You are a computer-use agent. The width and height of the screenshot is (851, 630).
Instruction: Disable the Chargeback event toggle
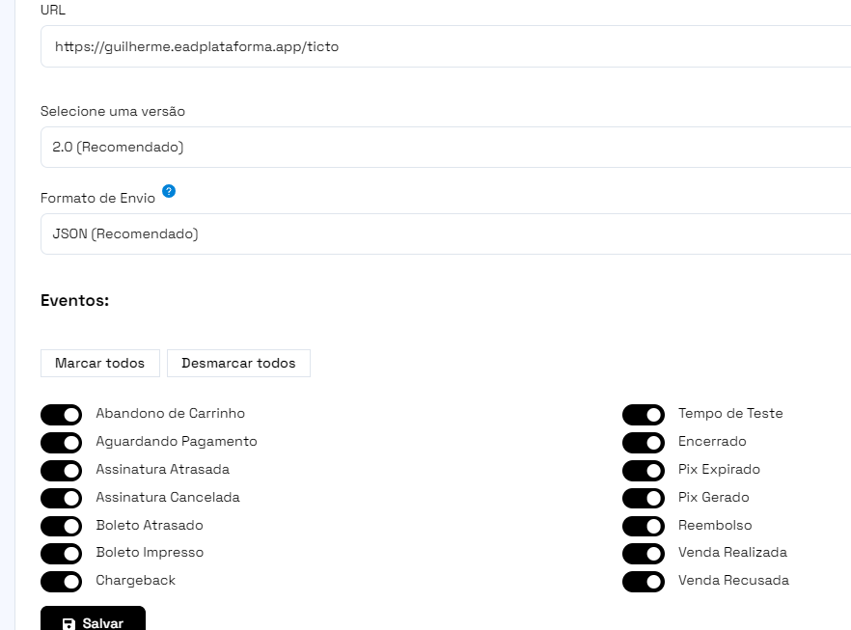tap(62, 582)
